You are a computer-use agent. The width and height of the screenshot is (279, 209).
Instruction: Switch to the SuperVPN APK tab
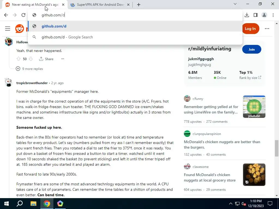(x=101, y=5)
